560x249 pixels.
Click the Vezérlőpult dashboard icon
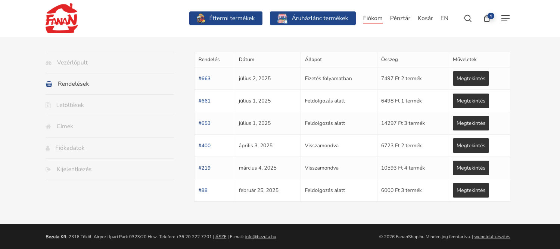point(49,63)
